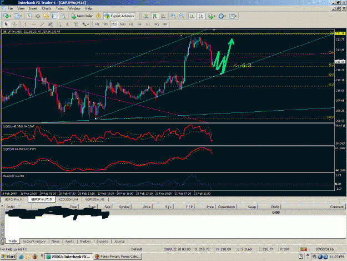Open the Periods clock icon

(221, 16)
